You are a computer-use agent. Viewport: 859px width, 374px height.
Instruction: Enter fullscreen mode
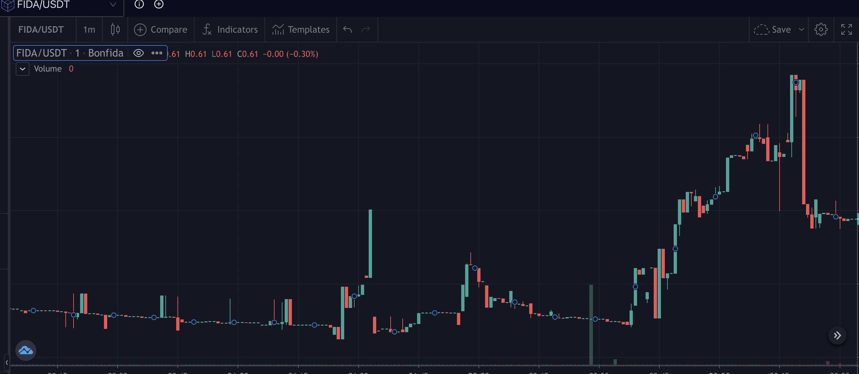click(x=846, y=30)
